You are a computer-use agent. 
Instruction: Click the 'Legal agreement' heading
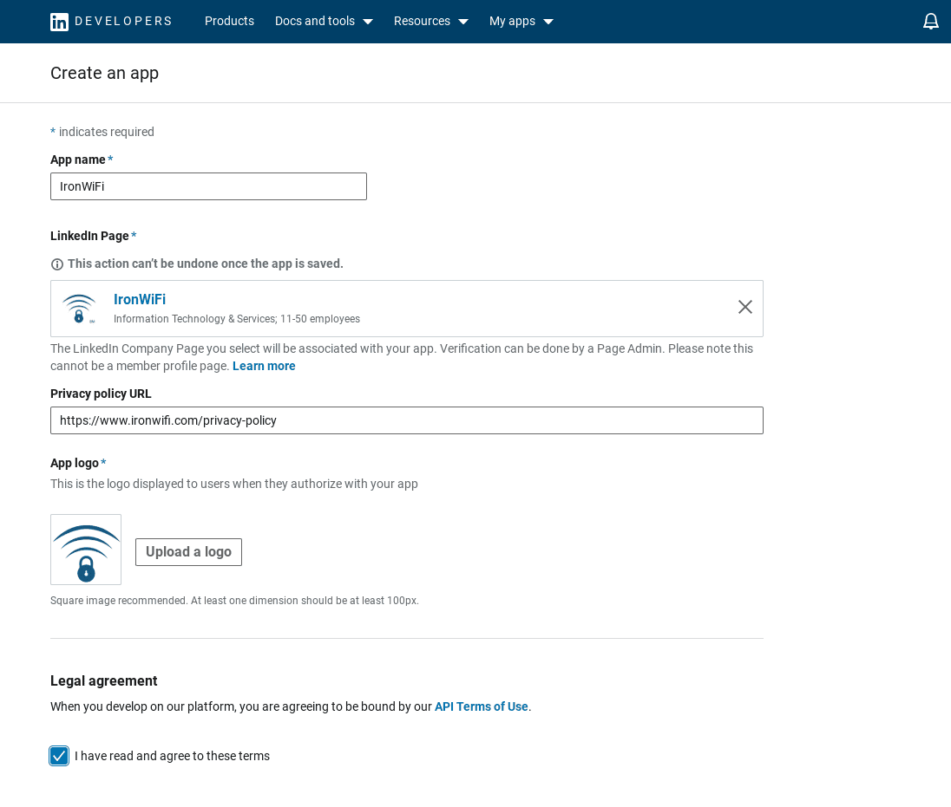(104, 681)
